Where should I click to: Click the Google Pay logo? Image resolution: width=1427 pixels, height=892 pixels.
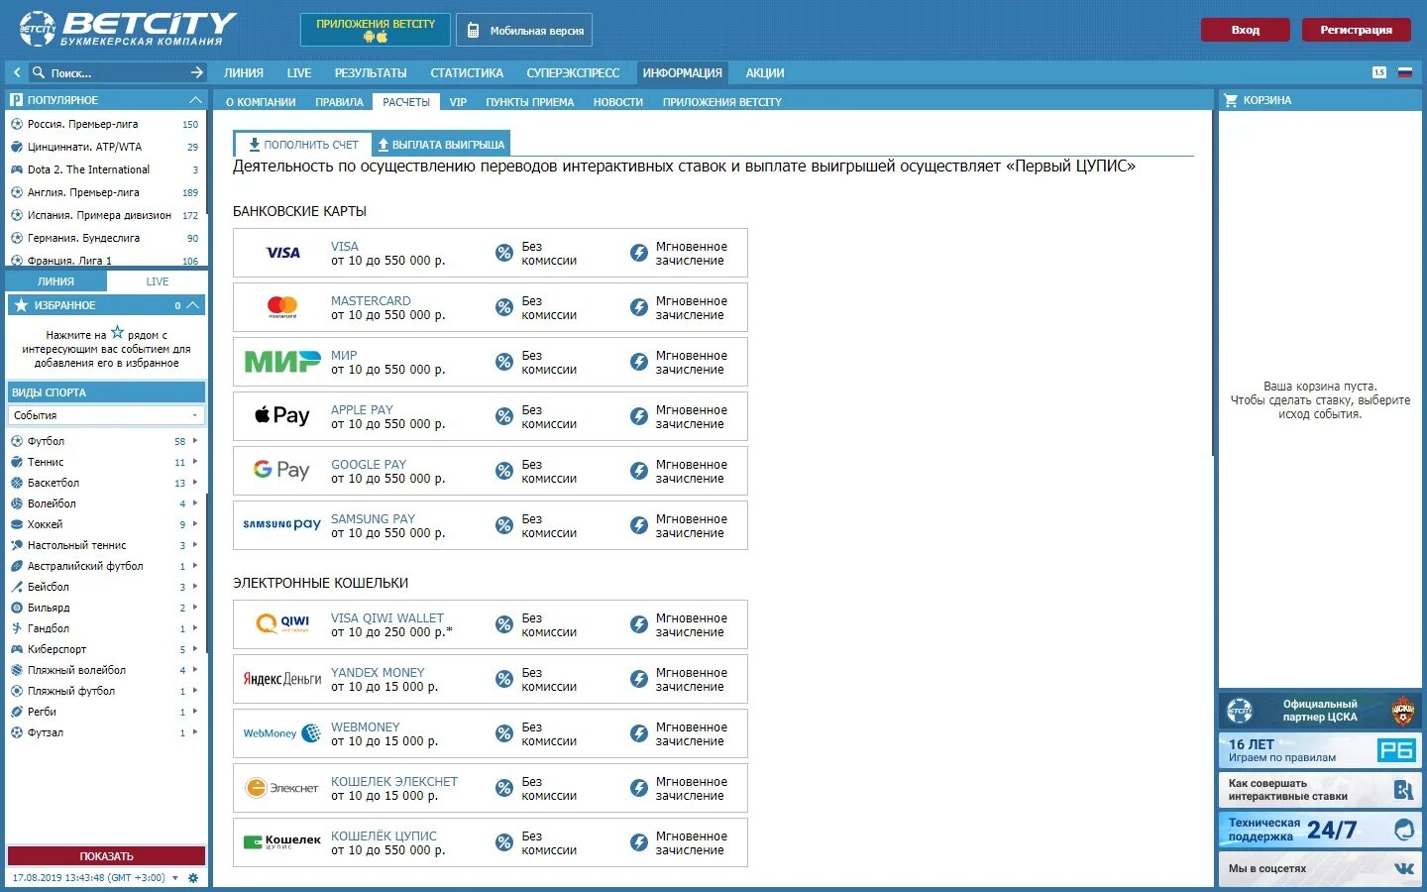[282, 470]
